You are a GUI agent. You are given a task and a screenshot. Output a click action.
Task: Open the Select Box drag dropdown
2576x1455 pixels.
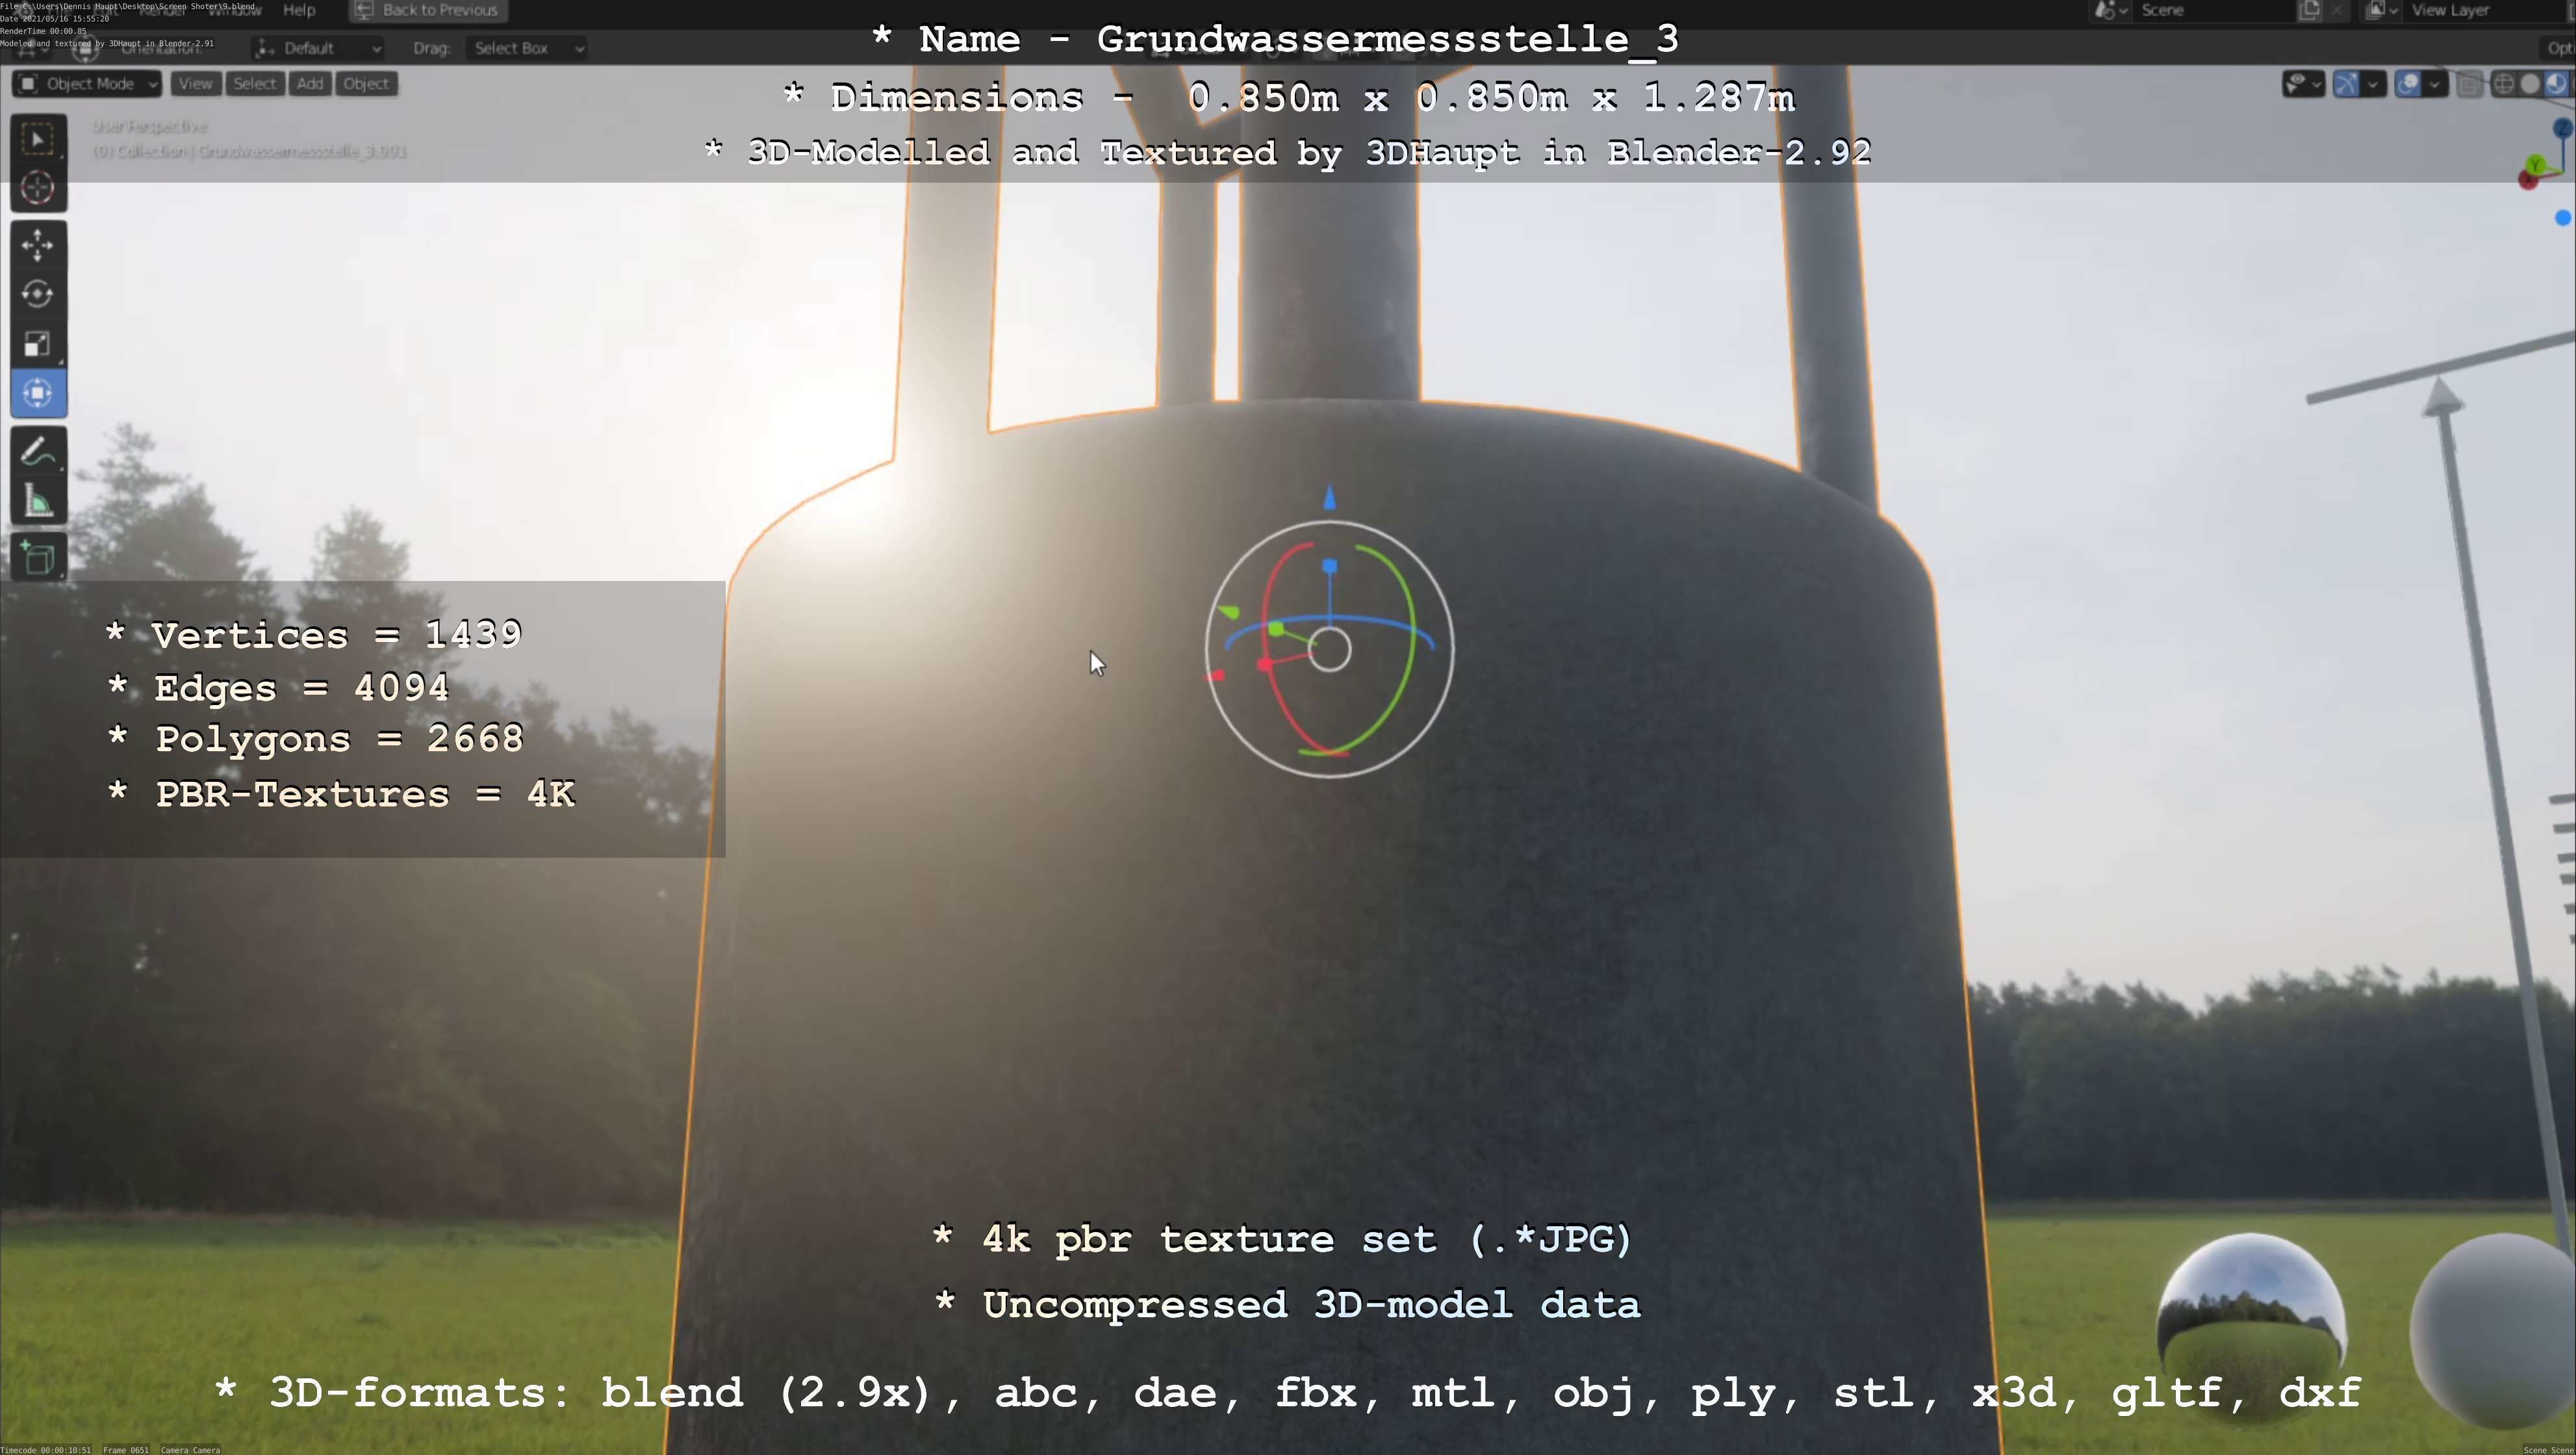526,48
